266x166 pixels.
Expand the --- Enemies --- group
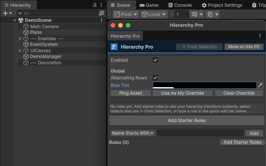click(20, 39)
